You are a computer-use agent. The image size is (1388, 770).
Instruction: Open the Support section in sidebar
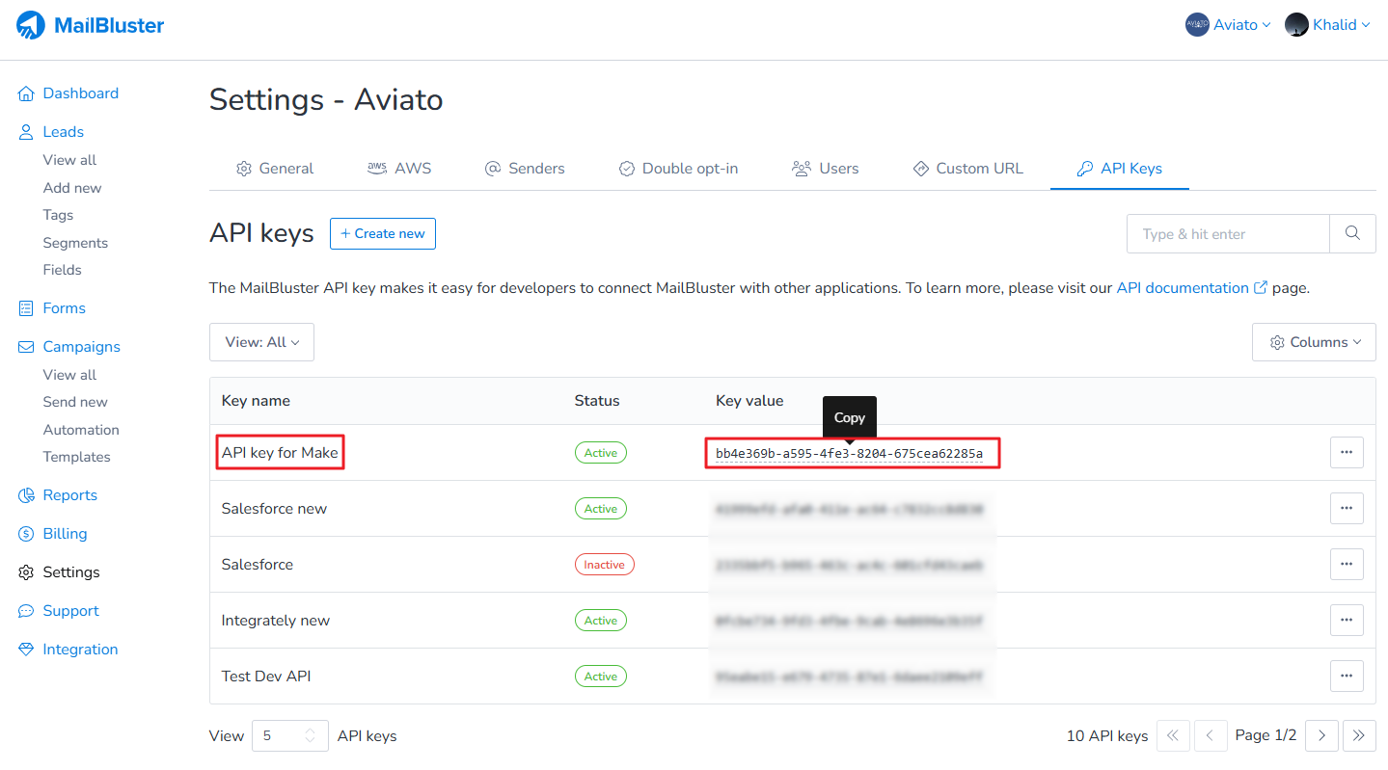coord(70,611)
